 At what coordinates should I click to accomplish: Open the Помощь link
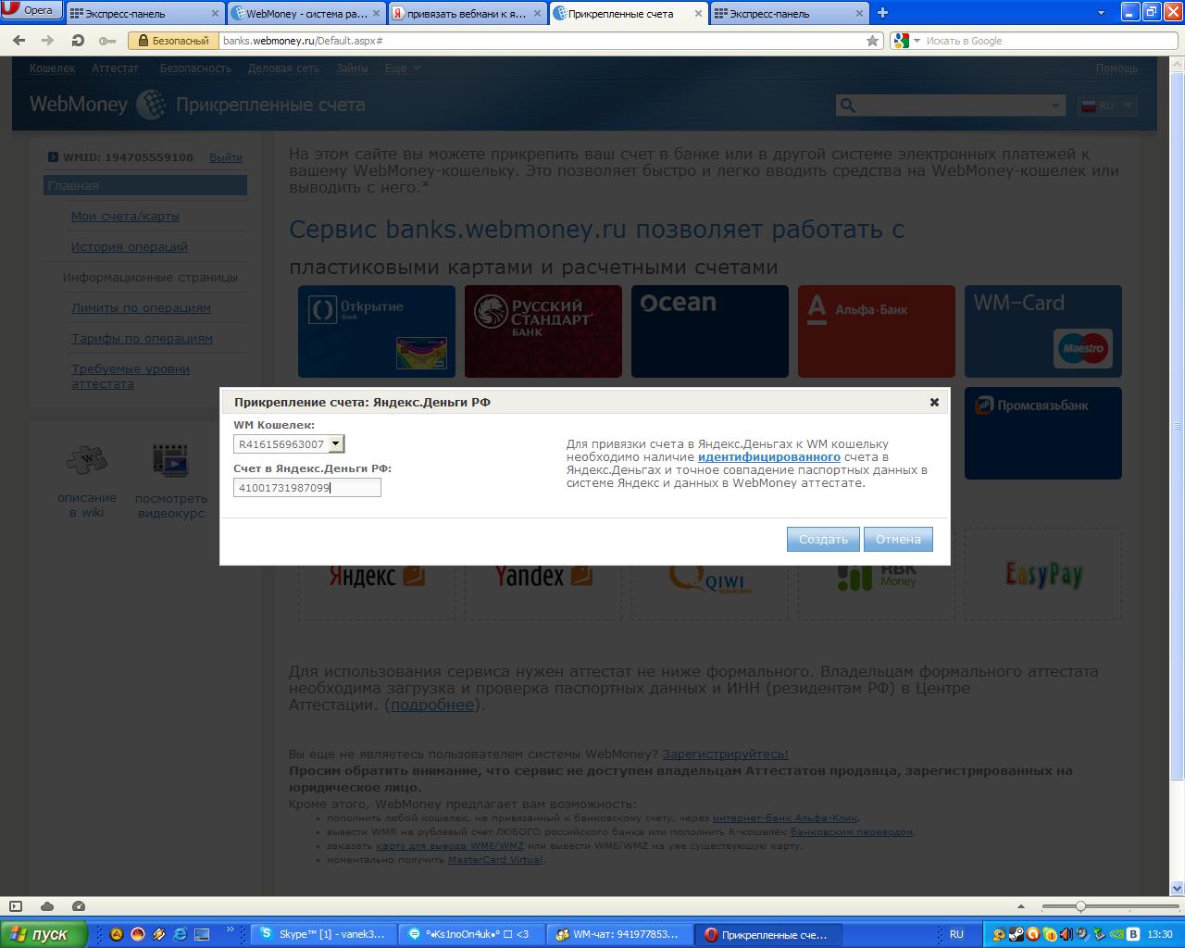click(x=1116, y=69)
